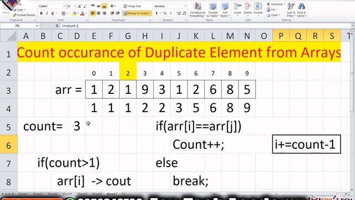Set Top Align vertical alignment
This screenshot has height=200, width=355.
(x=93, y=6)
